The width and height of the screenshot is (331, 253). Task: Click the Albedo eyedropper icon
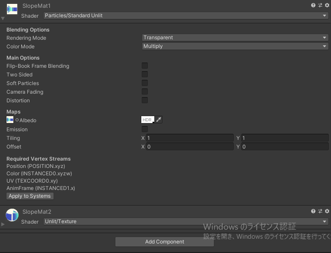159,120
